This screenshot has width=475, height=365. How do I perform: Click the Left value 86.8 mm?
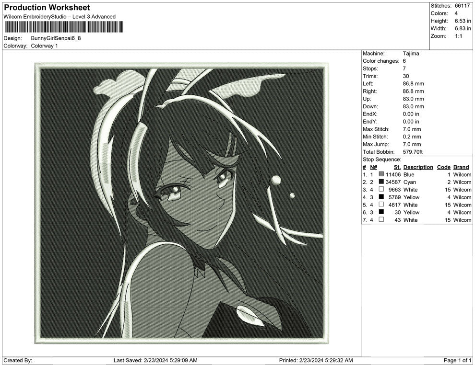414,84
